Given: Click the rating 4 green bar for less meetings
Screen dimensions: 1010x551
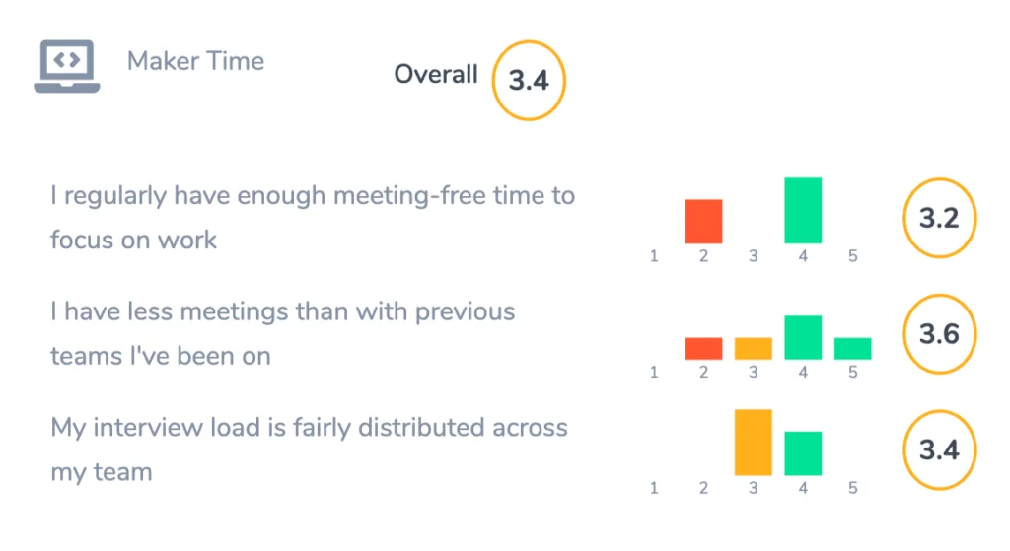Looking at the screenshot, I should (x=803, y=337).
